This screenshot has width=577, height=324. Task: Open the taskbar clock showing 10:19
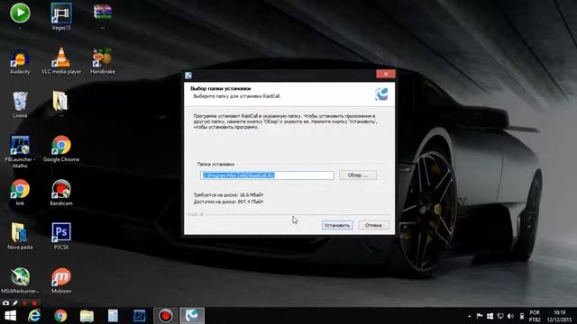tap(559, 316)
